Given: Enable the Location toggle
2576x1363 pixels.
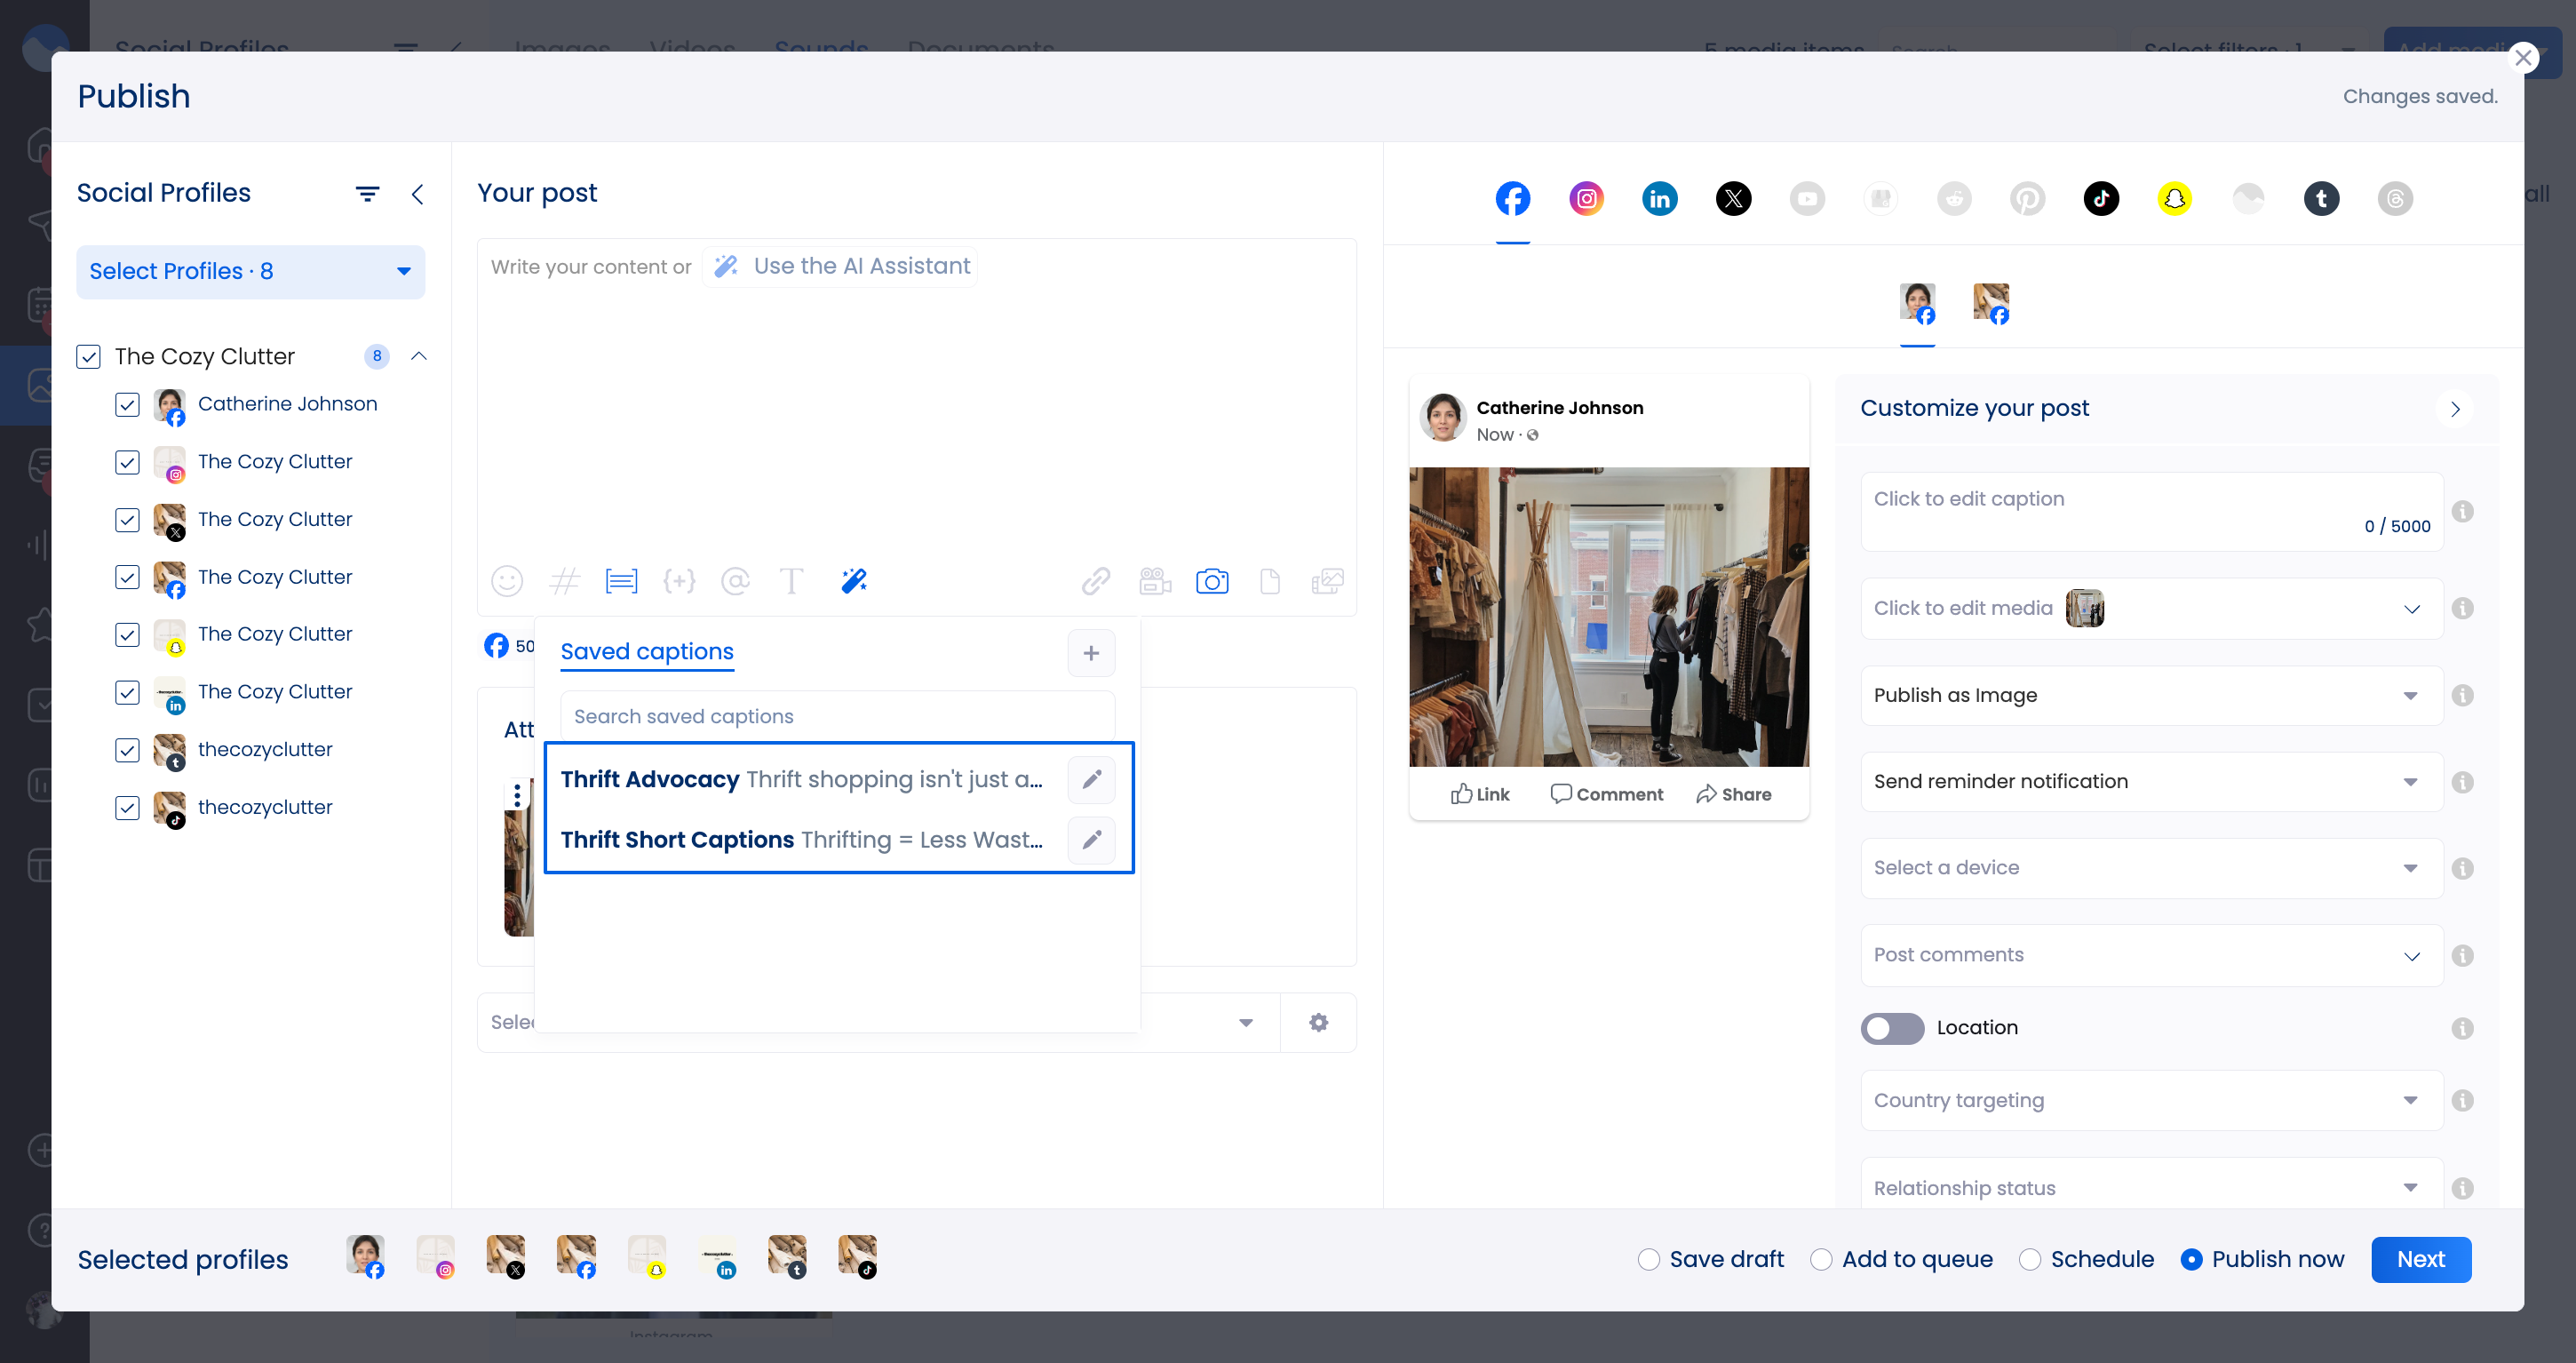Looking at the screenshot, I should 1893,1028.
